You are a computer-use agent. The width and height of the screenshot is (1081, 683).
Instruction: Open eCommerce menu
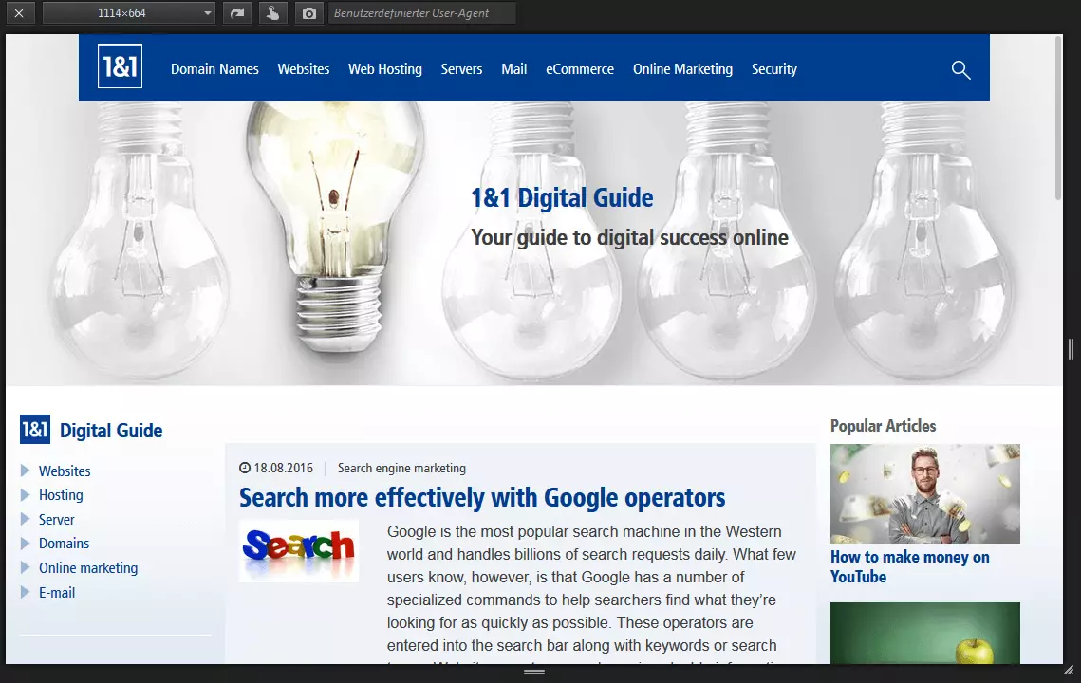(x=580, y=69)
